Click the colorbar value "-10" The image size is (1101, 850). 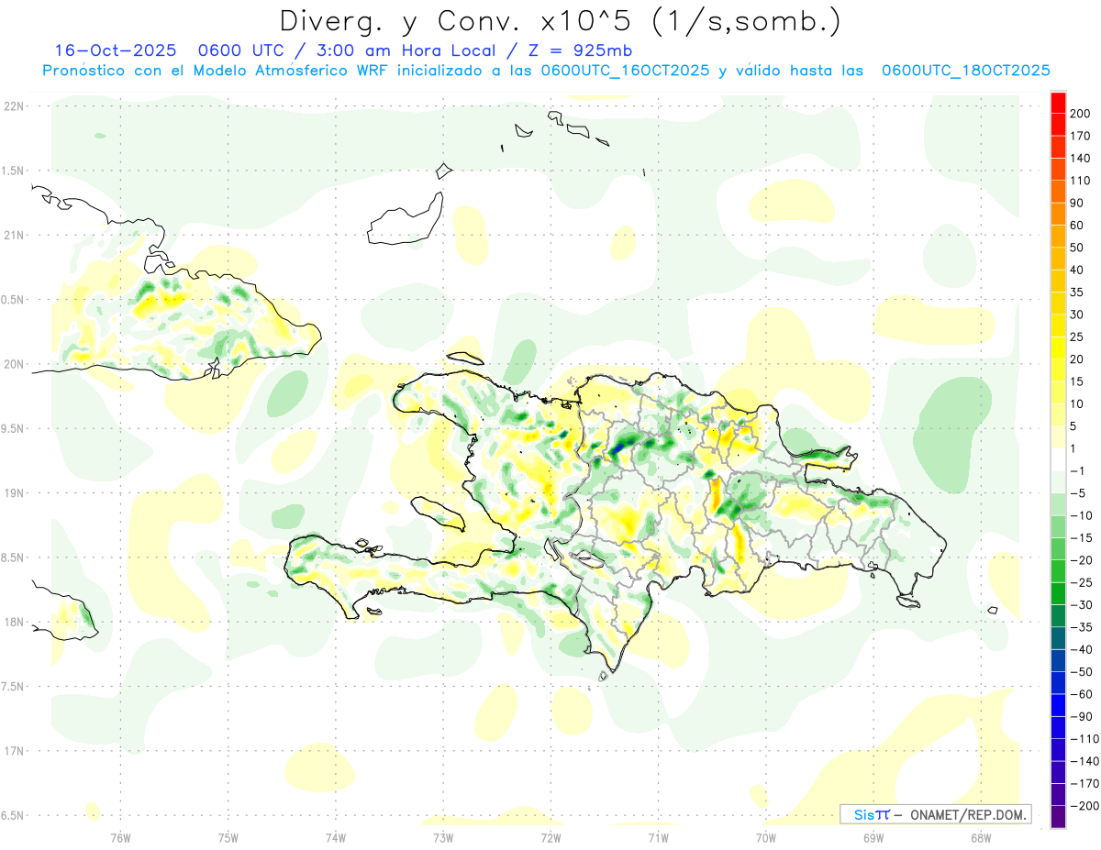[1081, 516]
